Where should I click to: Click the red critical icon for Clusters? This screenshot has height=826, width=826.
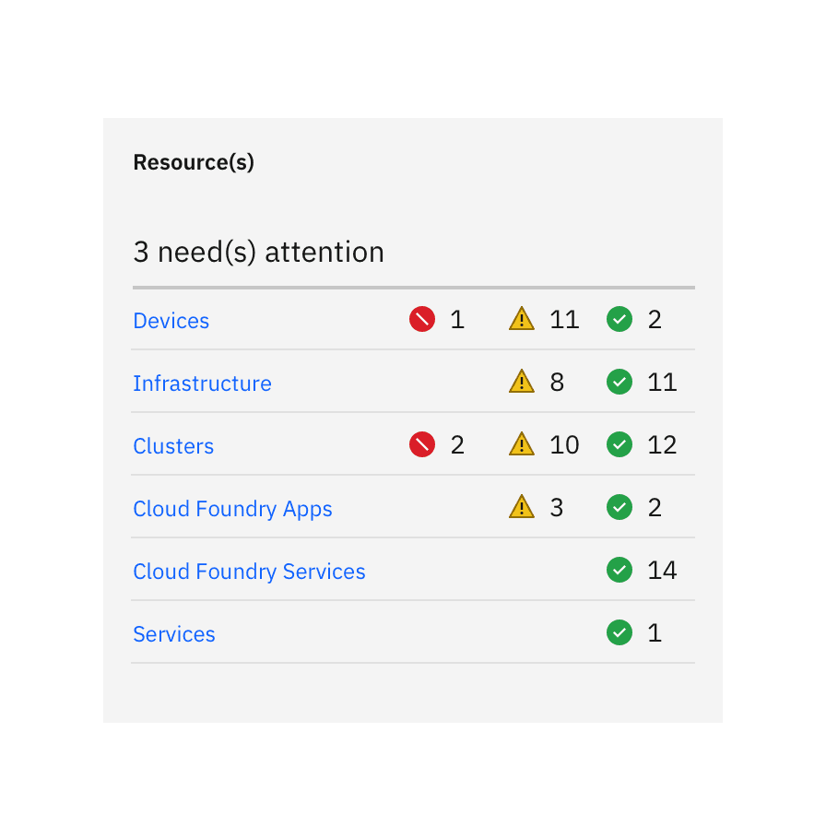(422, 445)
